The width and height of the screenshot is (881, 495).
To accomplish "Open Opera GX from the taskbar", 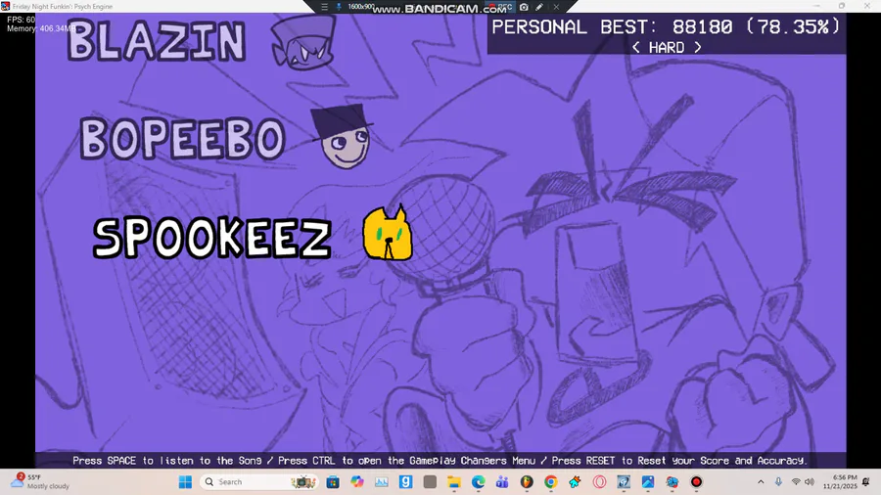I will 599,481.
